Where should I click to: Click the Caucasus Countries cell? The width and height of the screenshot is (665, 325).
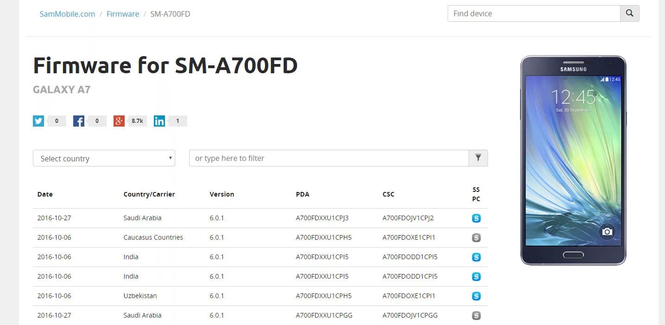(x=153, y=237)
